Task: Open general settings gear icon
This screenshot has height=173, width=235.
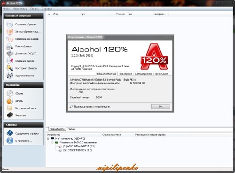Action: (10, 93)
